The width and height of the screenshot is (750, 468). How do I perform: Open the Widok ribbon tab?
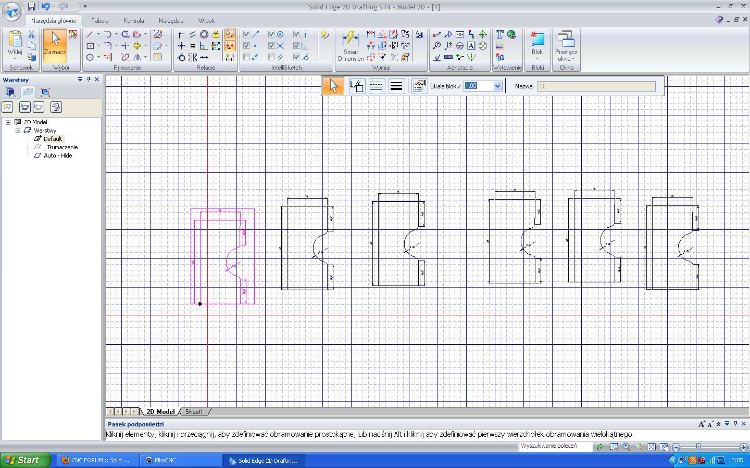pos(206,21)
